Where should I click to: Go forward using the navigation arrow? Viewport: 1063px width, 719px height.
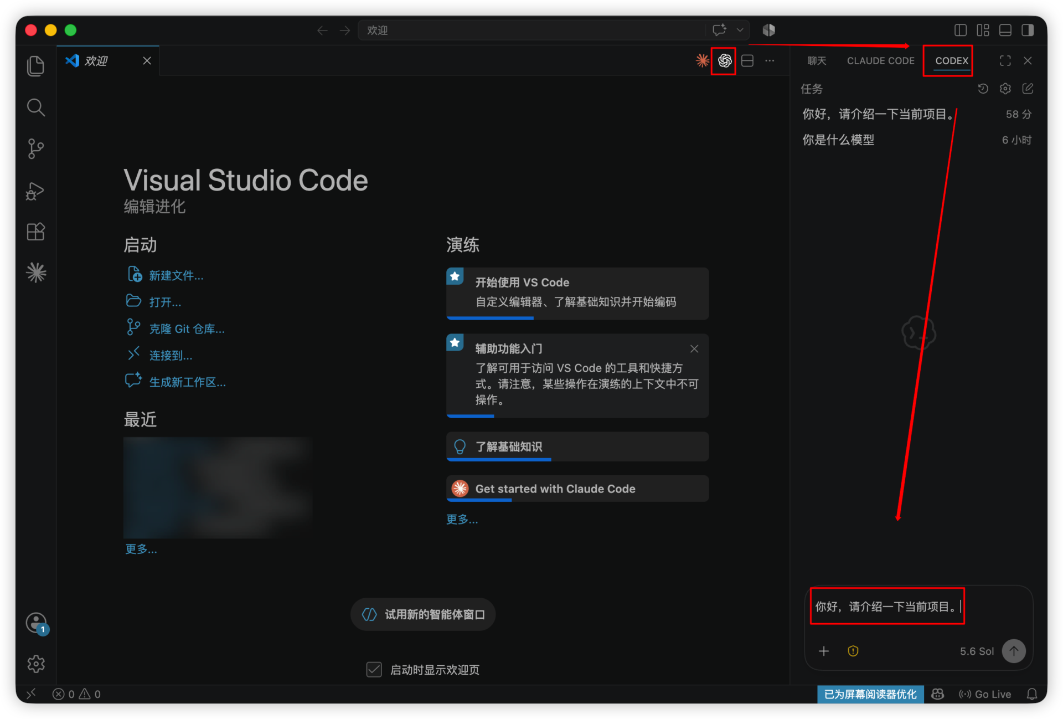click(x=345, y=30)
